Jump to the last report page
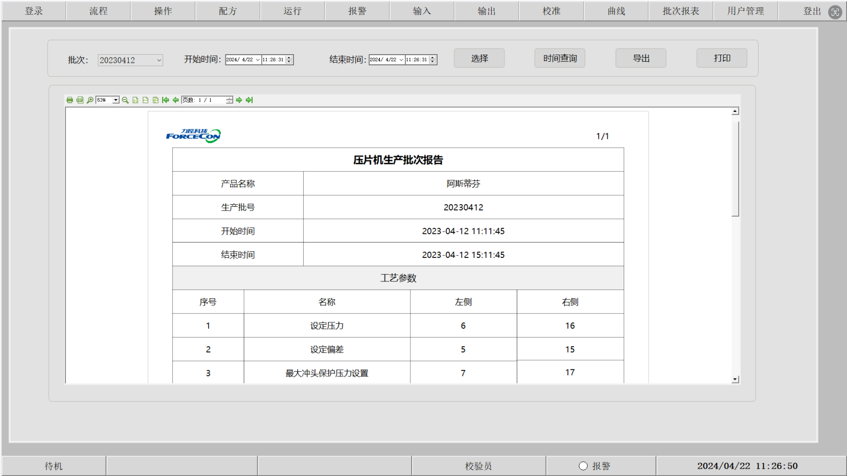The height and width of the screenshot is (476, 847). pyautogui.click(x=249, y=100)
